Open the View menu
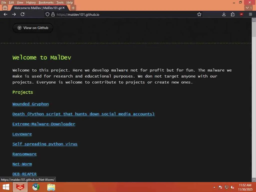The image size is (256, 192). pos(20,2)
